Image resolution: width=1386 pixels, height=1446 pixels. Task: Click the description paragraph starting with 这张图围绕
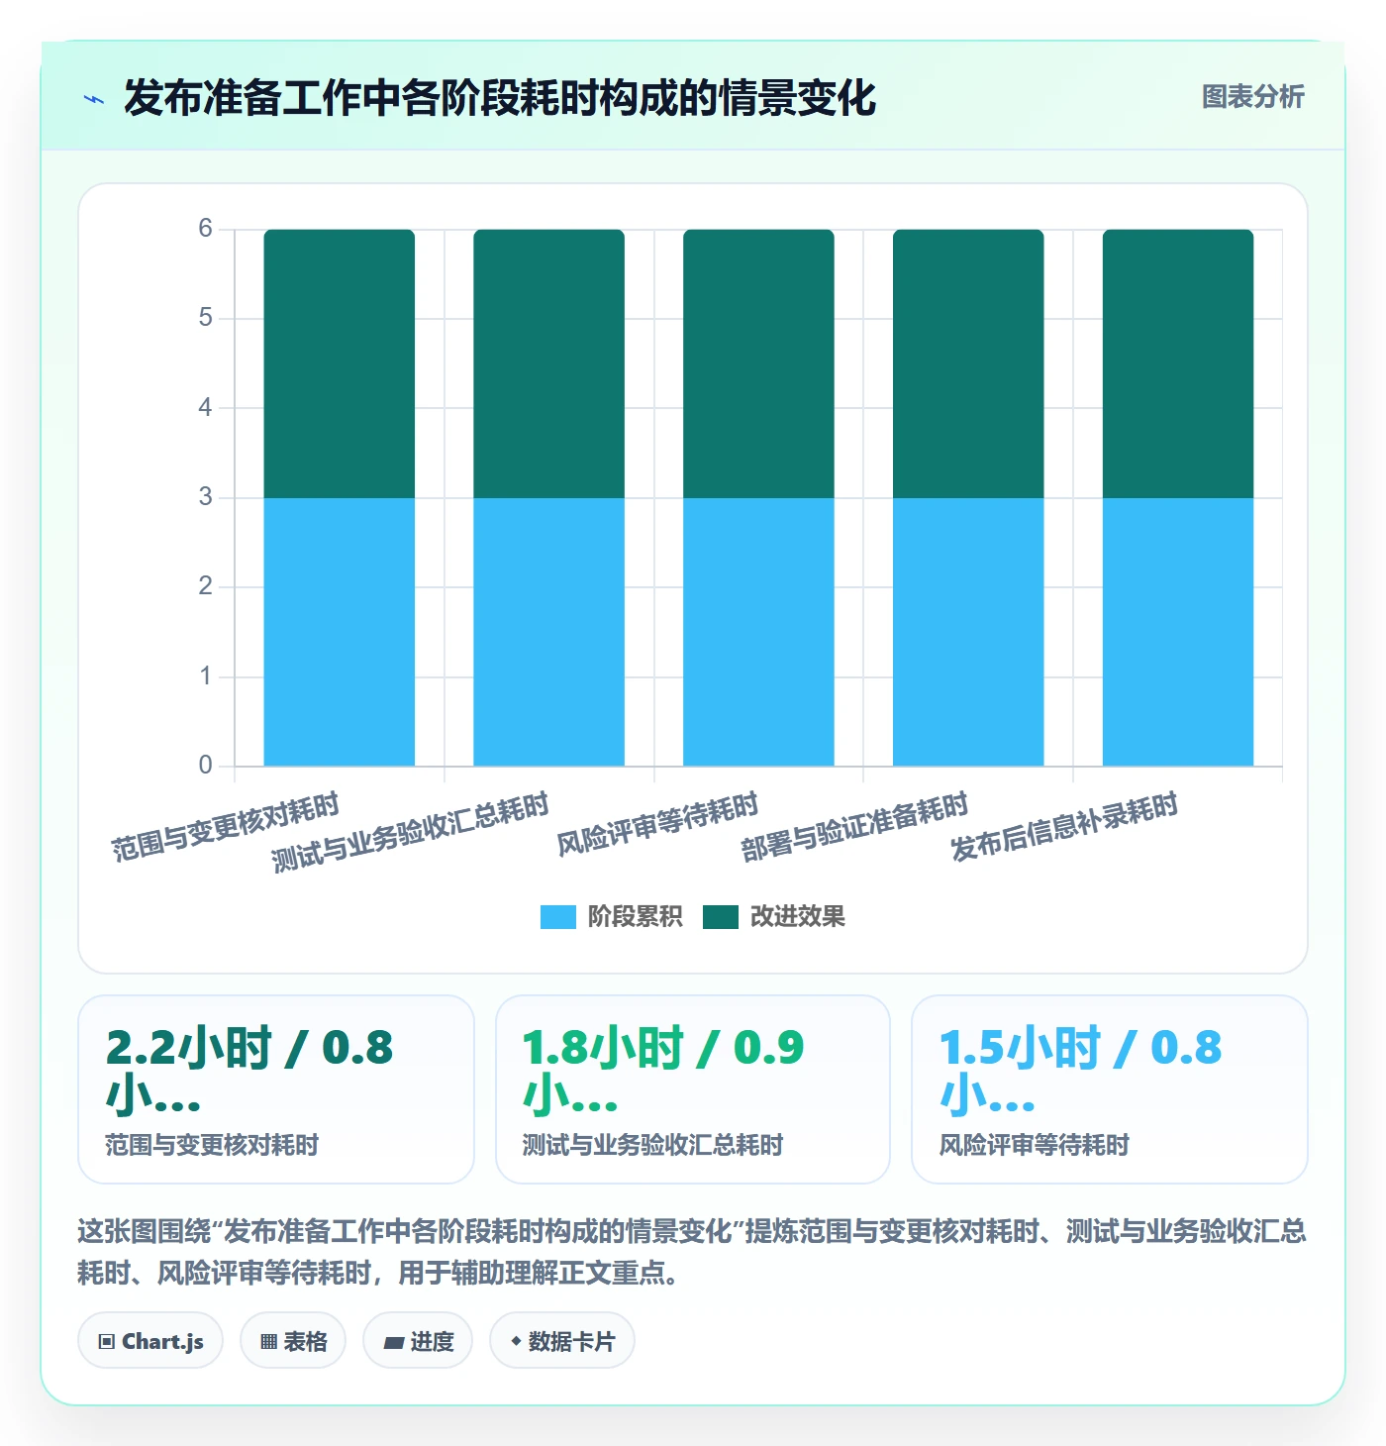tap(692, 1252)
